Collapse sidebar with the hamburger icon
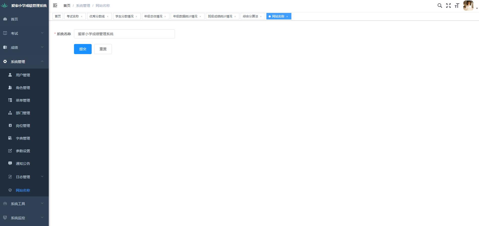479x226 pixels. coord(55,5)
